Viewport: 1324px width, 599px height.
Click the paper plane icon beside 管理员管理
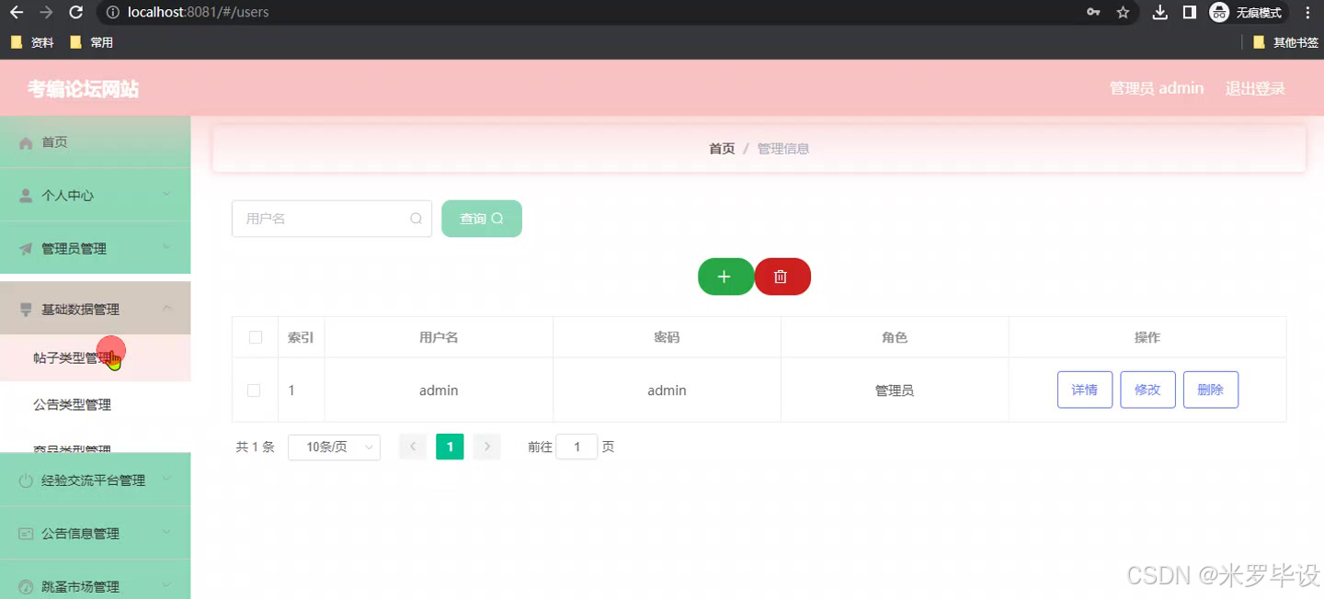tap(26, 249)
